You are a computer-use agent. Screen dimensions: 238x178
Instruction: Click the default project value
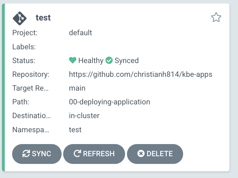(x=80, y=33)
